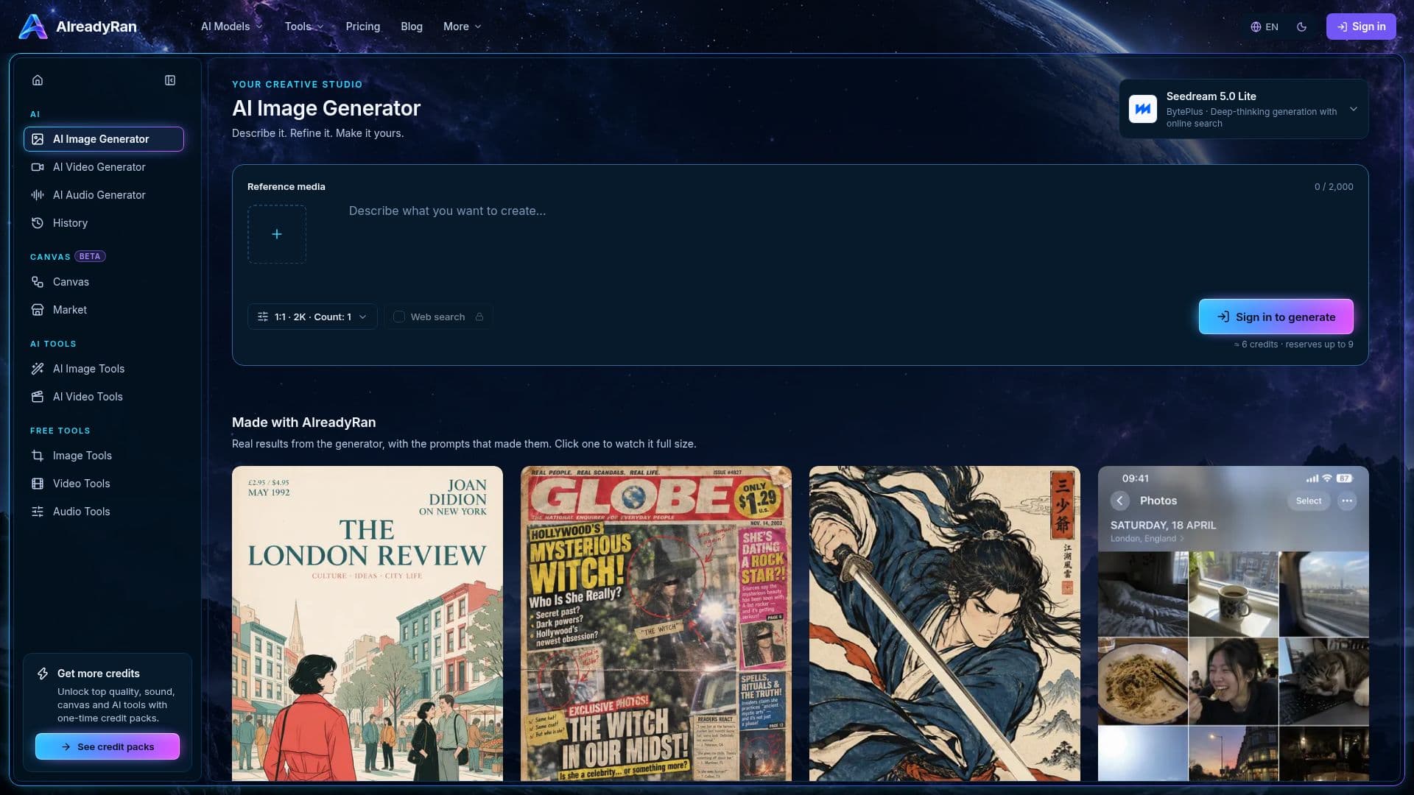This screenshot has width=1414, height=795.
Task: Click the AI Image Tools wand icon
Action: tap(38, 369)
